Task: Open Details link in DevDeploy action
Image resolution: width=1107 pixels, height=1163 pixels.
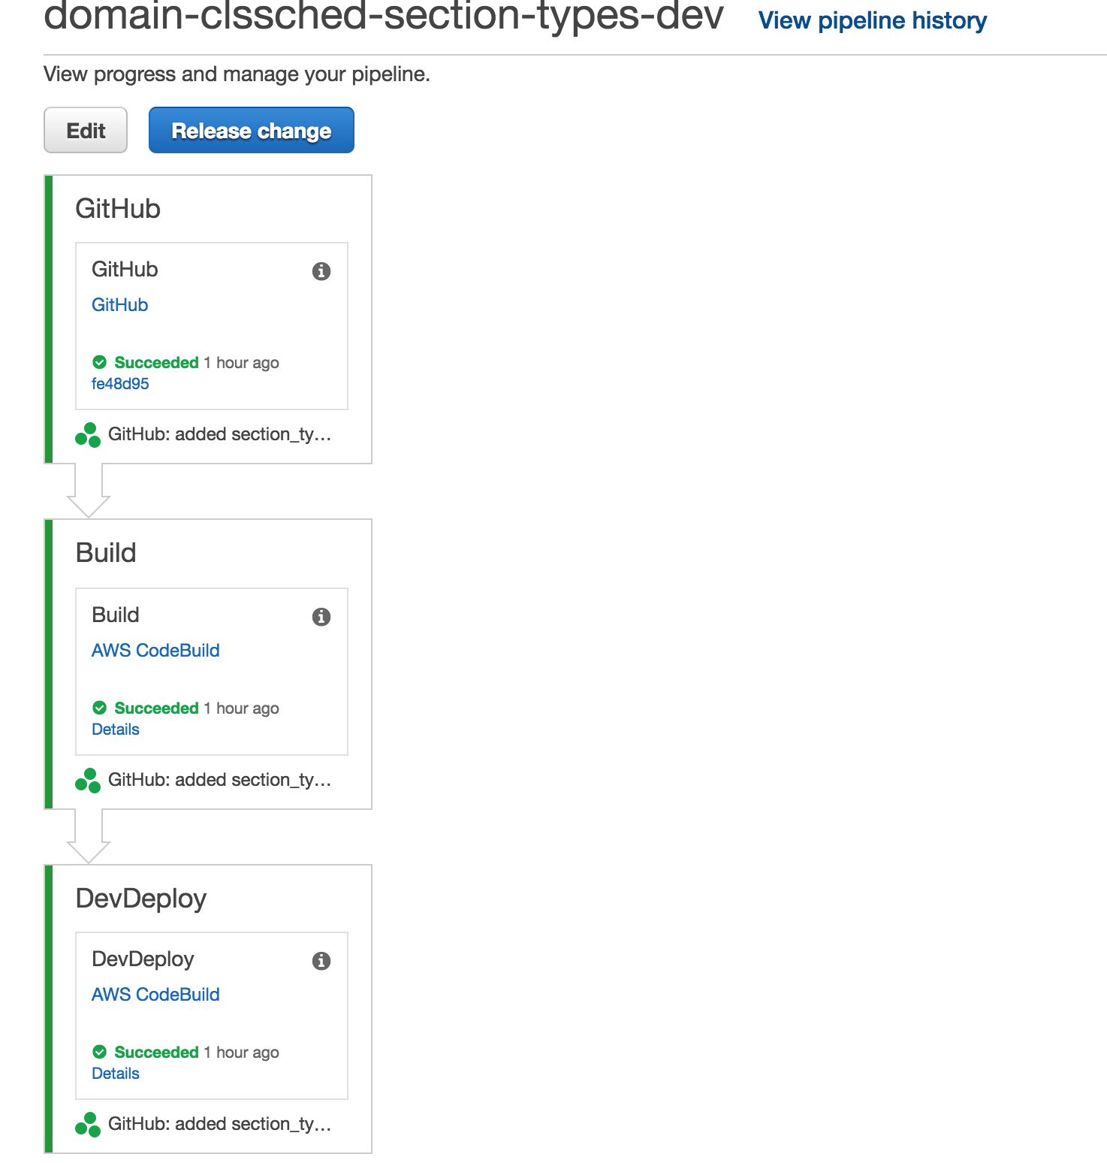Action: pos(116,1074)
